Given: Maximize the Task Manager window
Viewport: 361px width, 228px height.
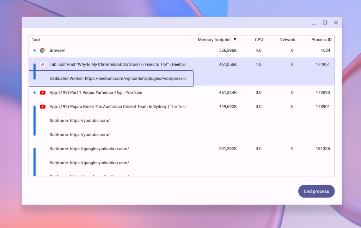Looking at the screenshot, I should click(325, 23).
